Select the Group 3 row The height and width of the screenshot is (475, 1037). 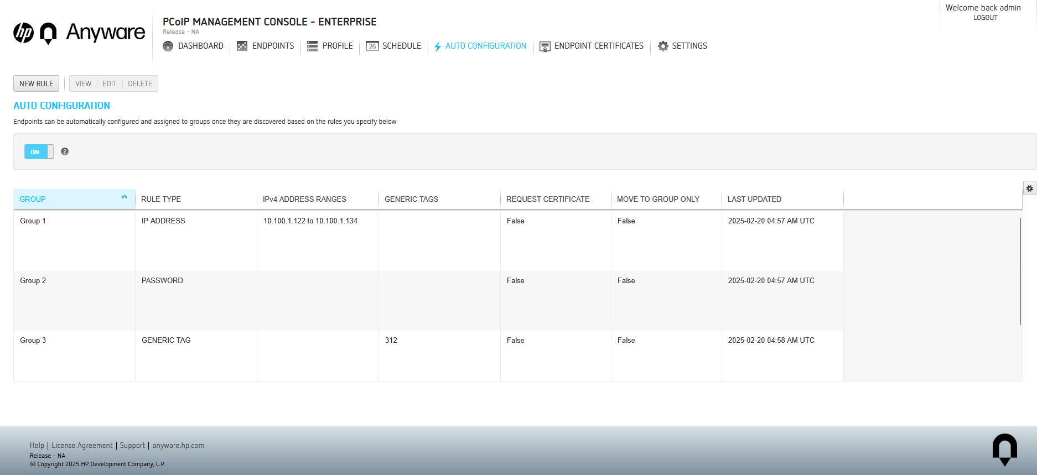[x=428, y=356]
